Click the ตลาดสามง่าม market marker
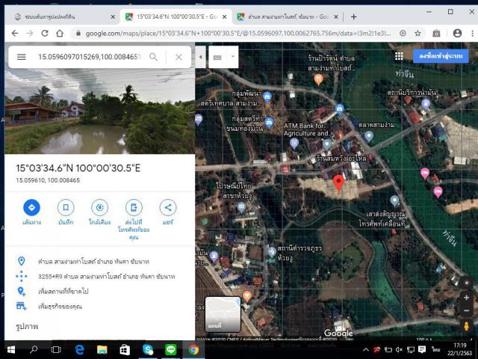Image resolution: width=478 pixels, height=359 pixels. [369, 136]
